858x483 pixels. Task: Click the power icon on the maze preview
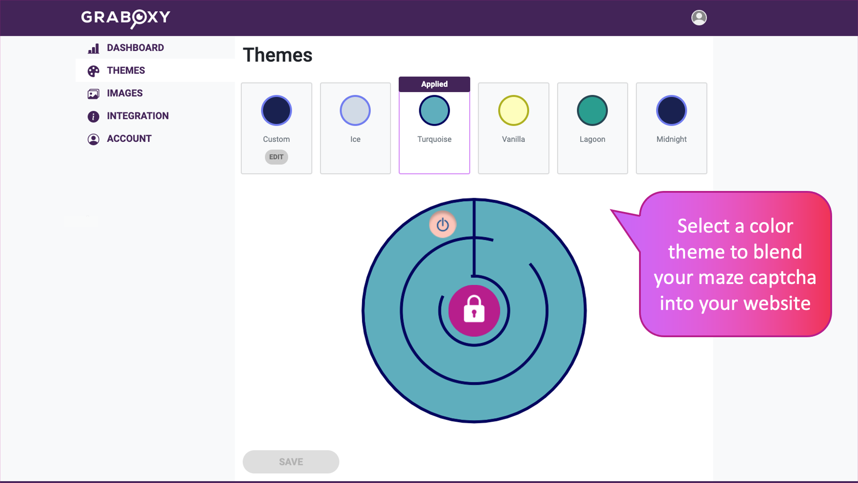442,225
